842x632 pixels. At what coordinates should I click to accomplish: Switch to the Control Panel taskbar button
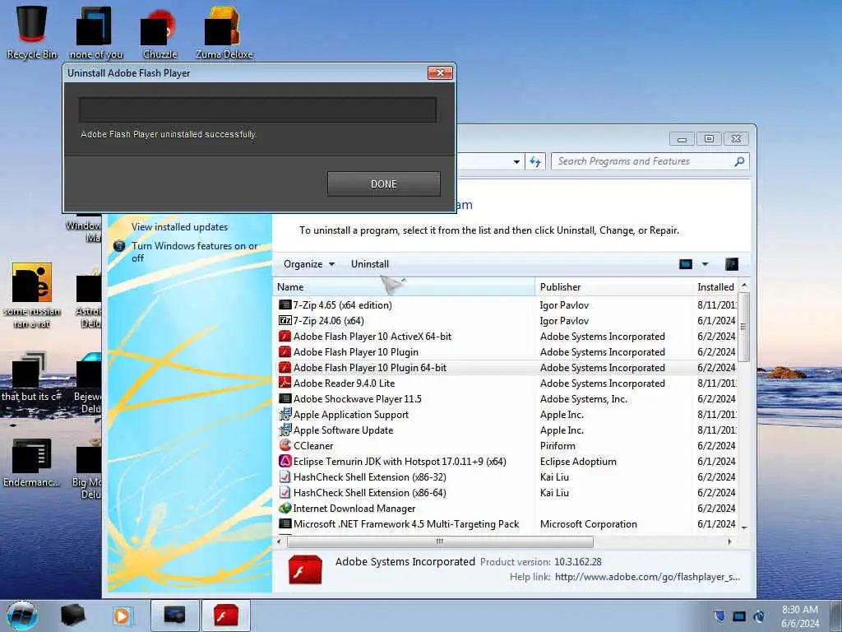coord(174,616)
